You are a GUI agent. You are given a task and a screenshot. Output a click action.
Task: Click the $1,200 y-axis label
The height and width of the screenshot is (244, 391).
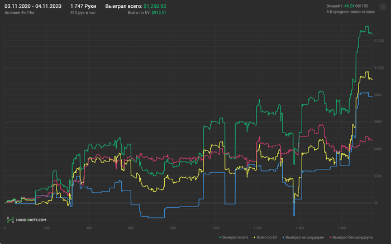click(x=379, y=41)
